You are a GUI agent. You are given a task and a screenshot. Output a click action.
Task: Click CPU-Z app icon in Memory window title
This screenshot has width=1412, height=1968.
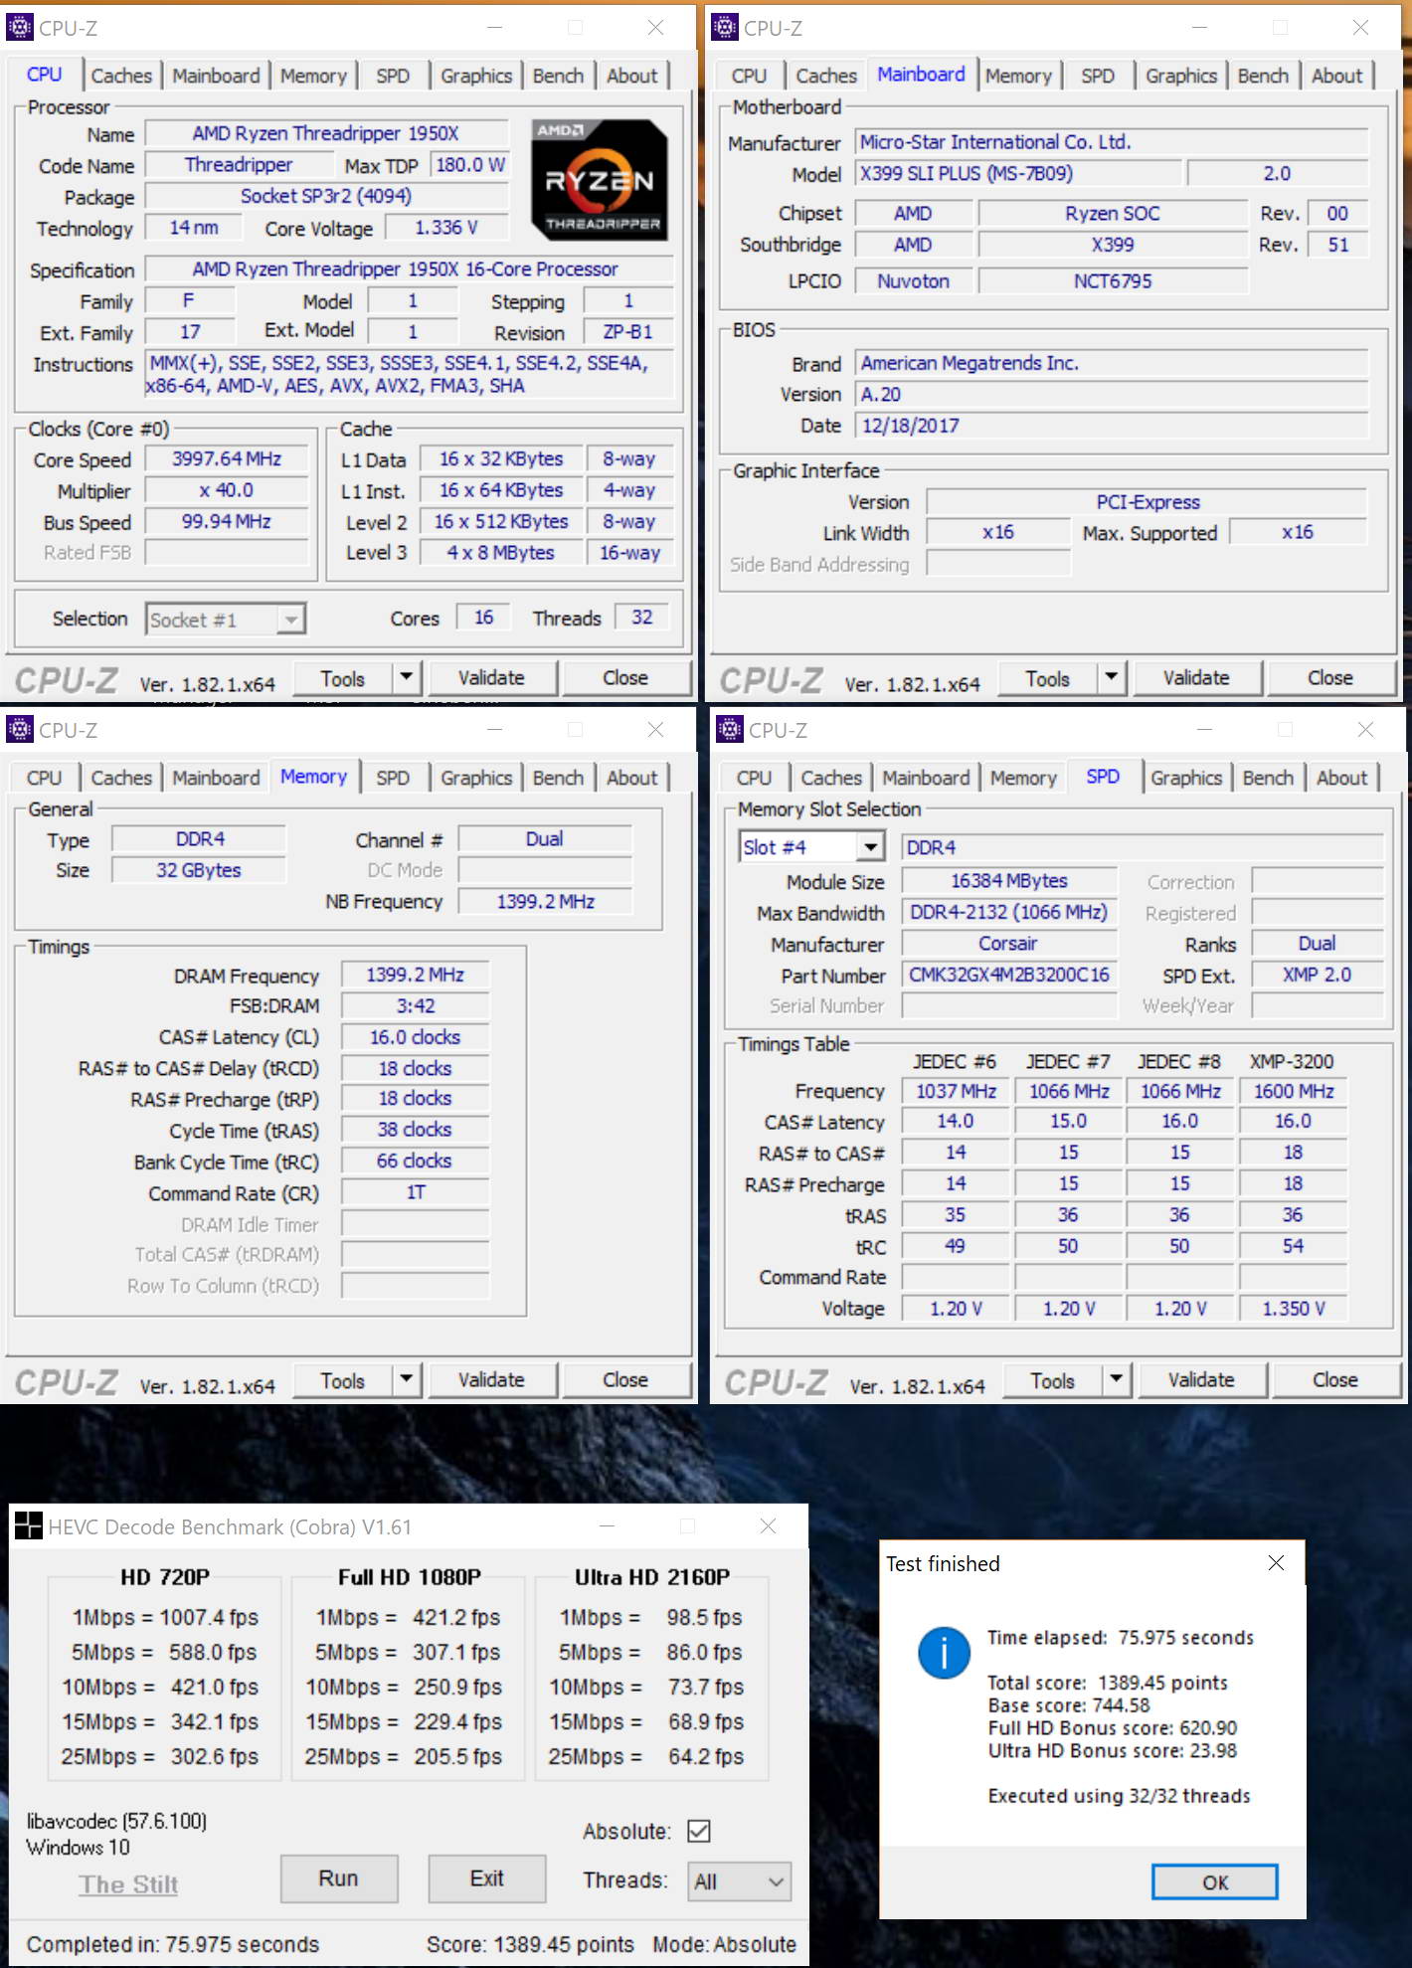click(x=19, y=729)
